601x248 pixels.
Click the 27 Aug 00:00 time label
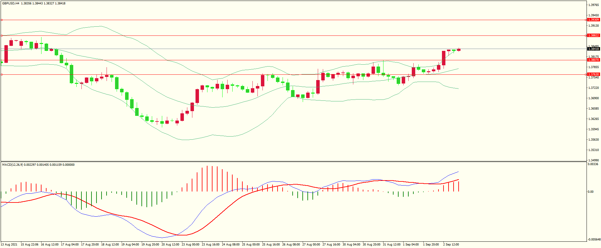pos(311,245)
